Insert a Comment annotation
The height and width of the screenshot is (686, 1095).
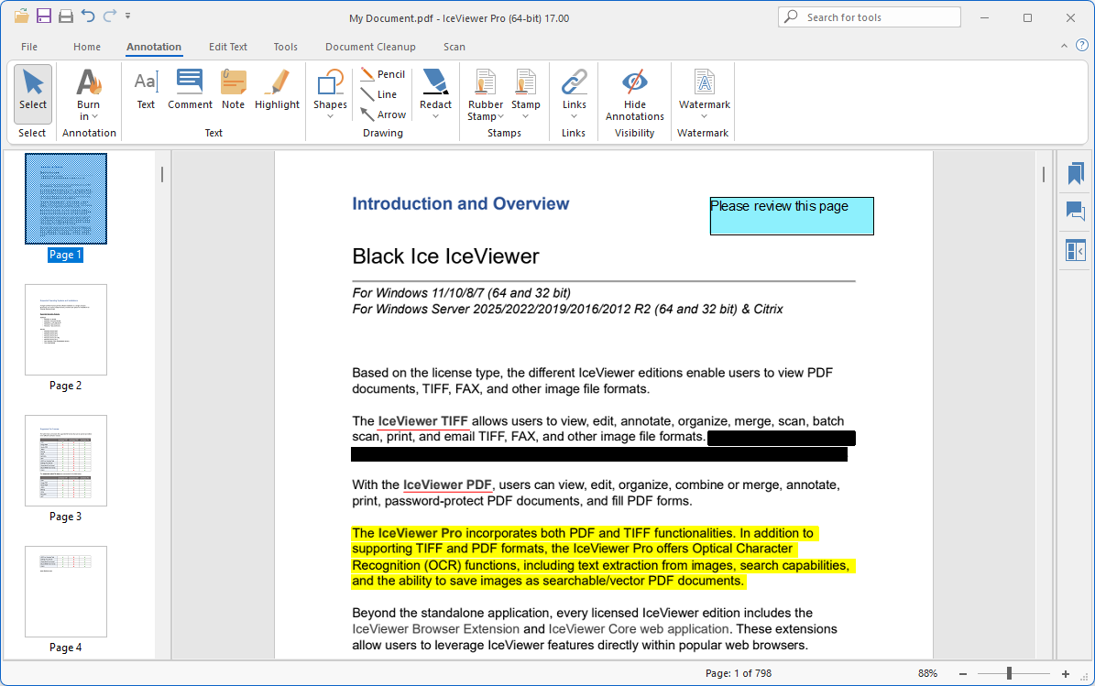point(190,90)
